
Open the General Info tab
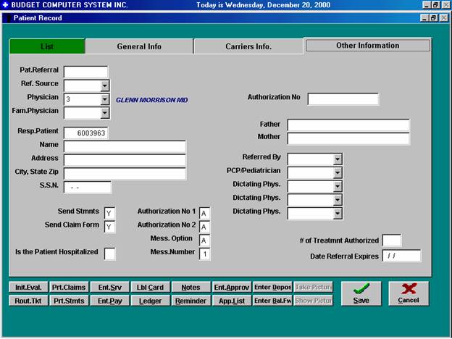[139, 46]
